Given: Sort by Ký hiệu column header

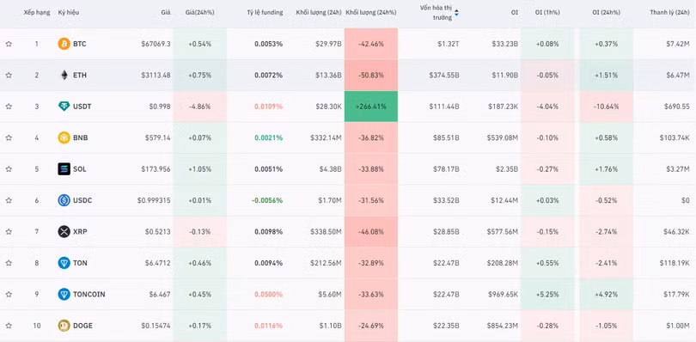Looking at the screenshot, I should [69, 12].
